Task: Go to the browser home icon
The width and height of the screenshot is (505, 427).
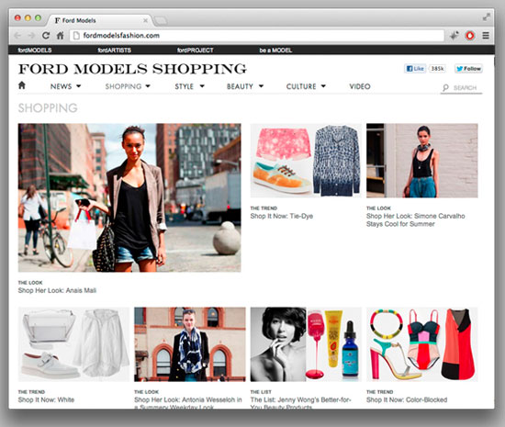Action: click(61, 36)
